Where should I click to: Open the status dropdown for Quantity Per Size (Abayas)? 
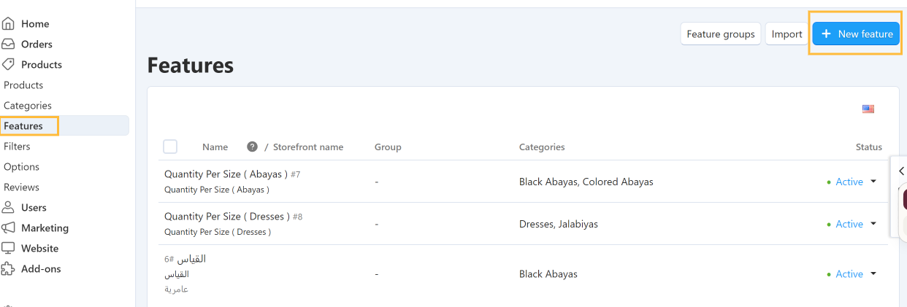873,182
